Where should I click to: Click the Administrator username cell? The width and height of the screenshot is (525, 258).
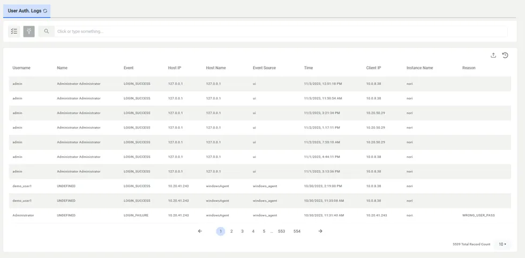(x=23, y=216)
